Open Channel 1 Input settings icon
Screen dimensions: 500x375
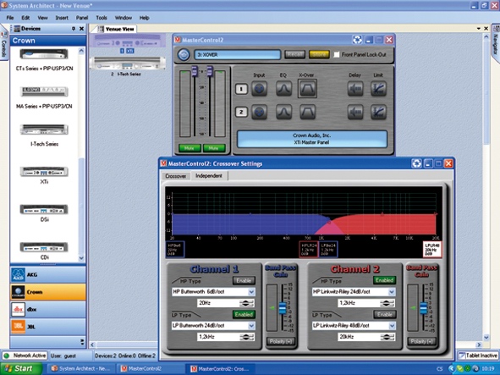pos(259,89)
